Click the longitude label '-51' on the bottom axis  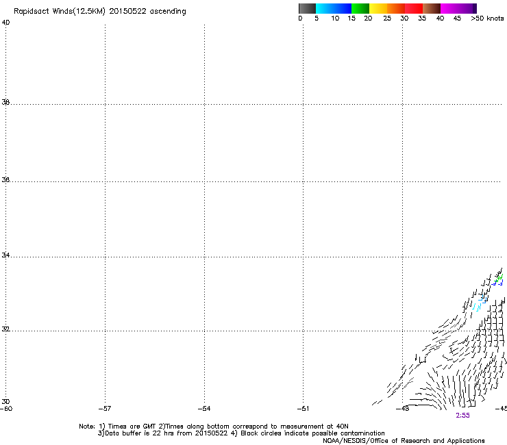tap(304, 409)
